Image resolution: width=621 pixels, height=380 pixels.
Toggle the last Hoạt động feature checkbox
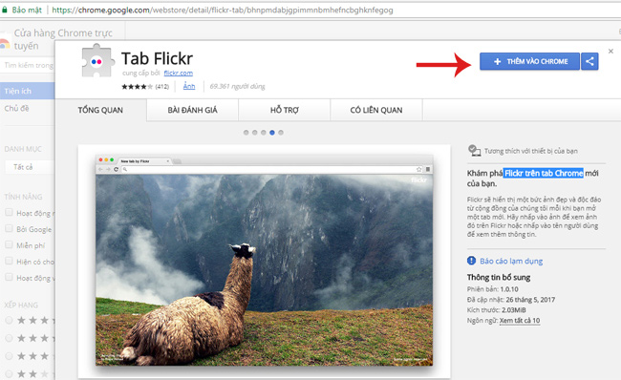click(x=9, y=277)
